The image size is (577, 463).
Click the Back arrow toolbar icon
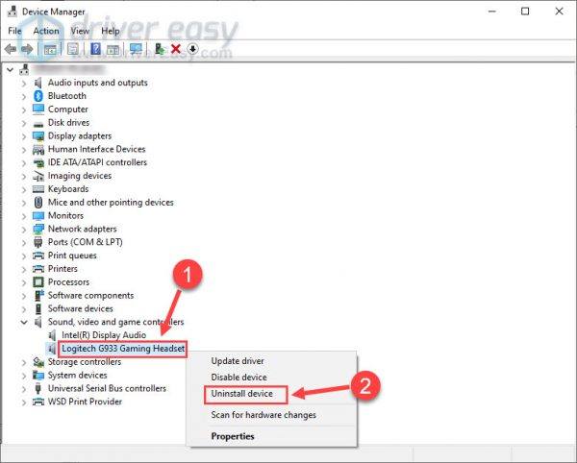(11, 49)
